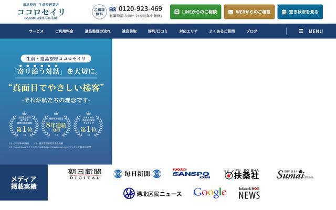Click the 毎日新聞 logo
The height and width of the screenshot is (210, 336).
[138, 174]
